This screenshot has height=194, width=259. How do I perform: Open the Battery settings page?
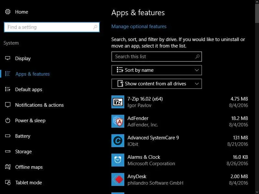(23, 136)
